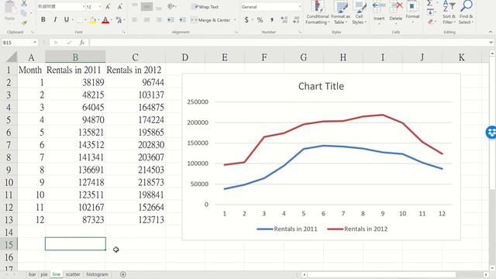Open the Alignment dialog launcher

(236, 32)
